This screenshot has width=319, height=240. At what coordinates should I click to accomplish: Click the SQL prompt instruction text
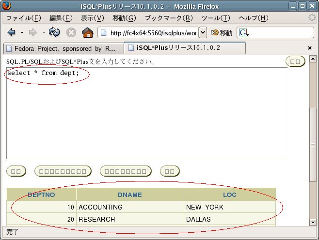coord(80,61)
